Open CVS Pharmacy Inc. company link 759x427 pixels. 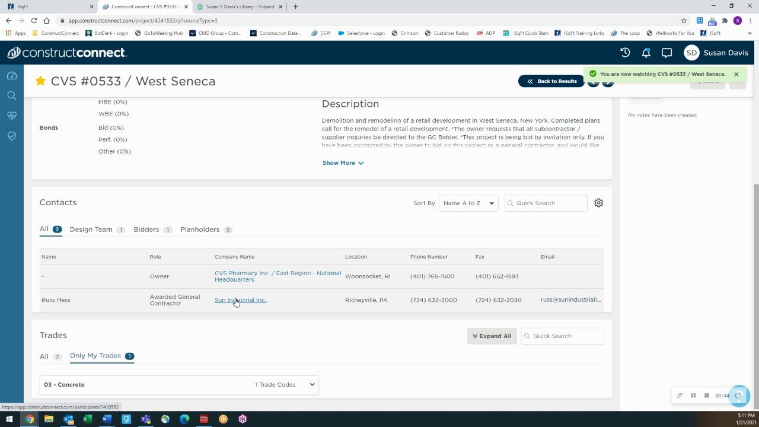278,276
